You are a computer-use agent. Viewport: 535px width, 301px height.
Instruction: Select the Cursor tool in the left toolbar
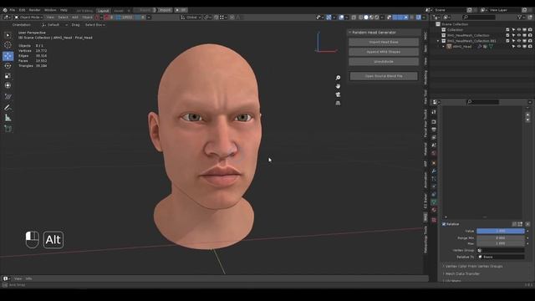click(x=8, y=45)
